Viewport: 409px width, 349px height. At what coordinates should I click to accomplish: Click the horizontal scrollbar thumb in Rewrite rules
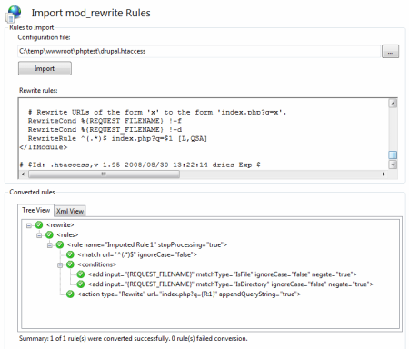point(104,174)
